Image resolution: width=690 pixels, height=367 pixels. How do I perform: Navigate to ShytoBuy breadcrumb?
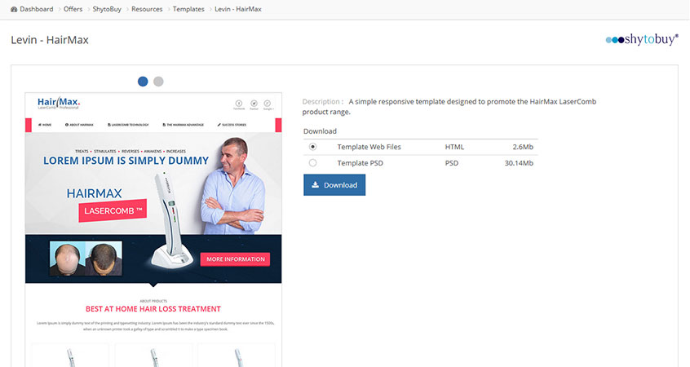pyautogui.click(x=107, y=9)
